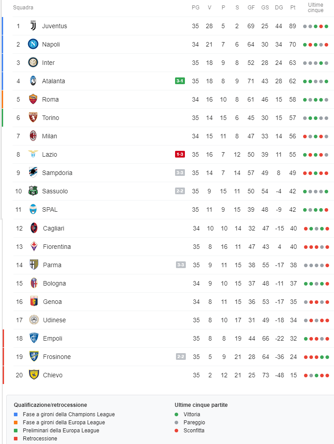Click the blue Champions League legend square
This screenshot has width=334, height=444.
coord(16,414)
